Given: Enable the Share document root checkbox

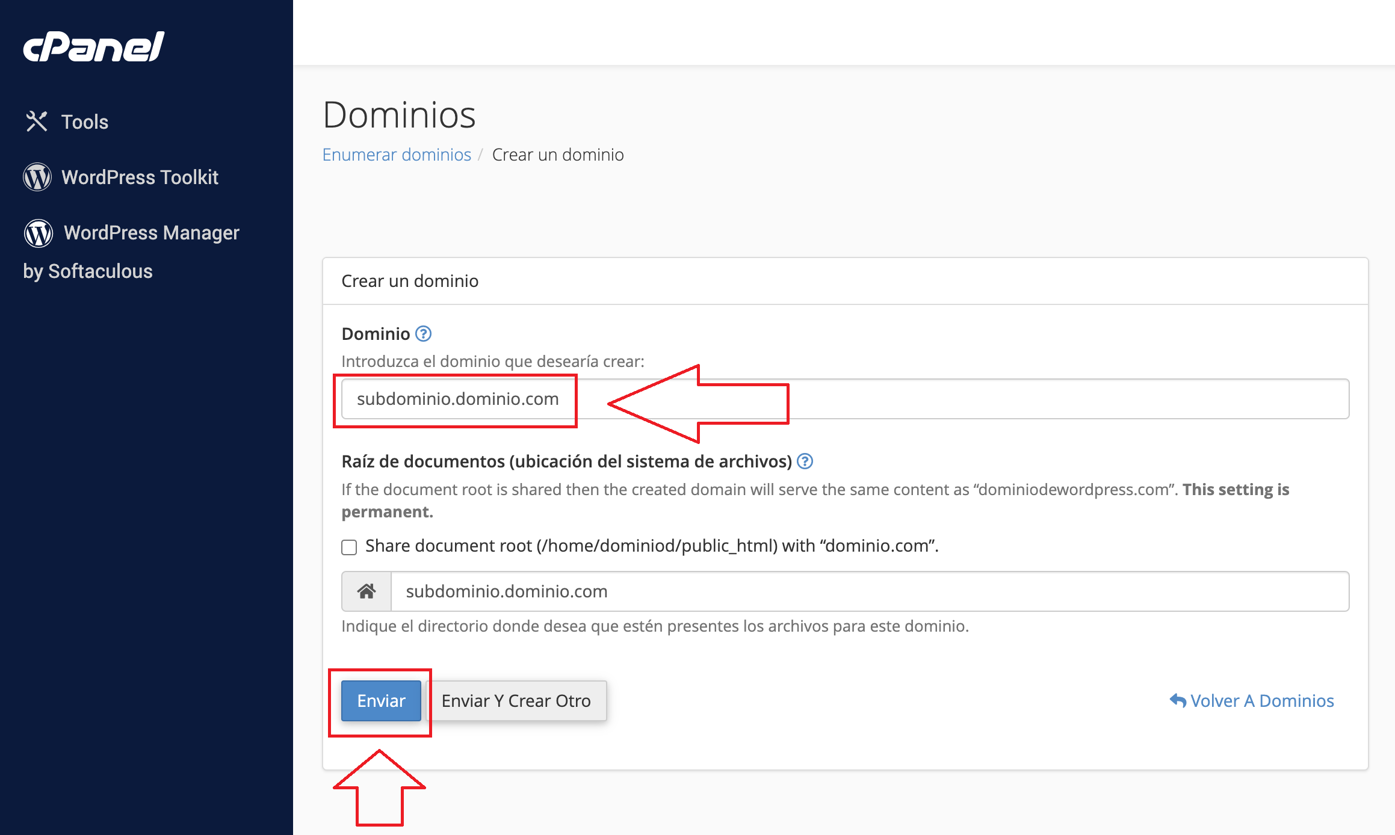Looking at the screenshot, I should (349, 547).
